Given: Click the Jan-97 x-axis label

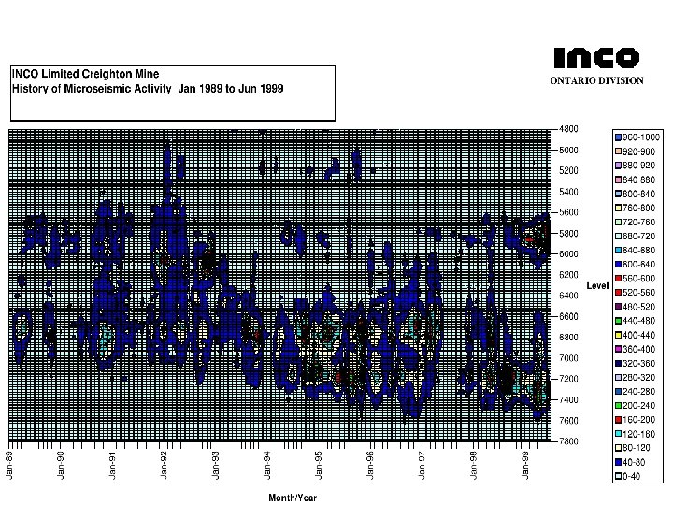Looking at the screenshot, I should (422, 466).
